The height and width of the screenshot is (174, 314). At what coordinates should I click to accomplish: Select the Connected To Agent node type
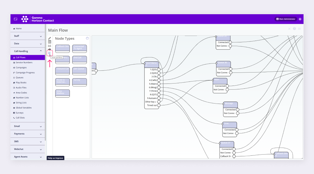pos(79,48)
